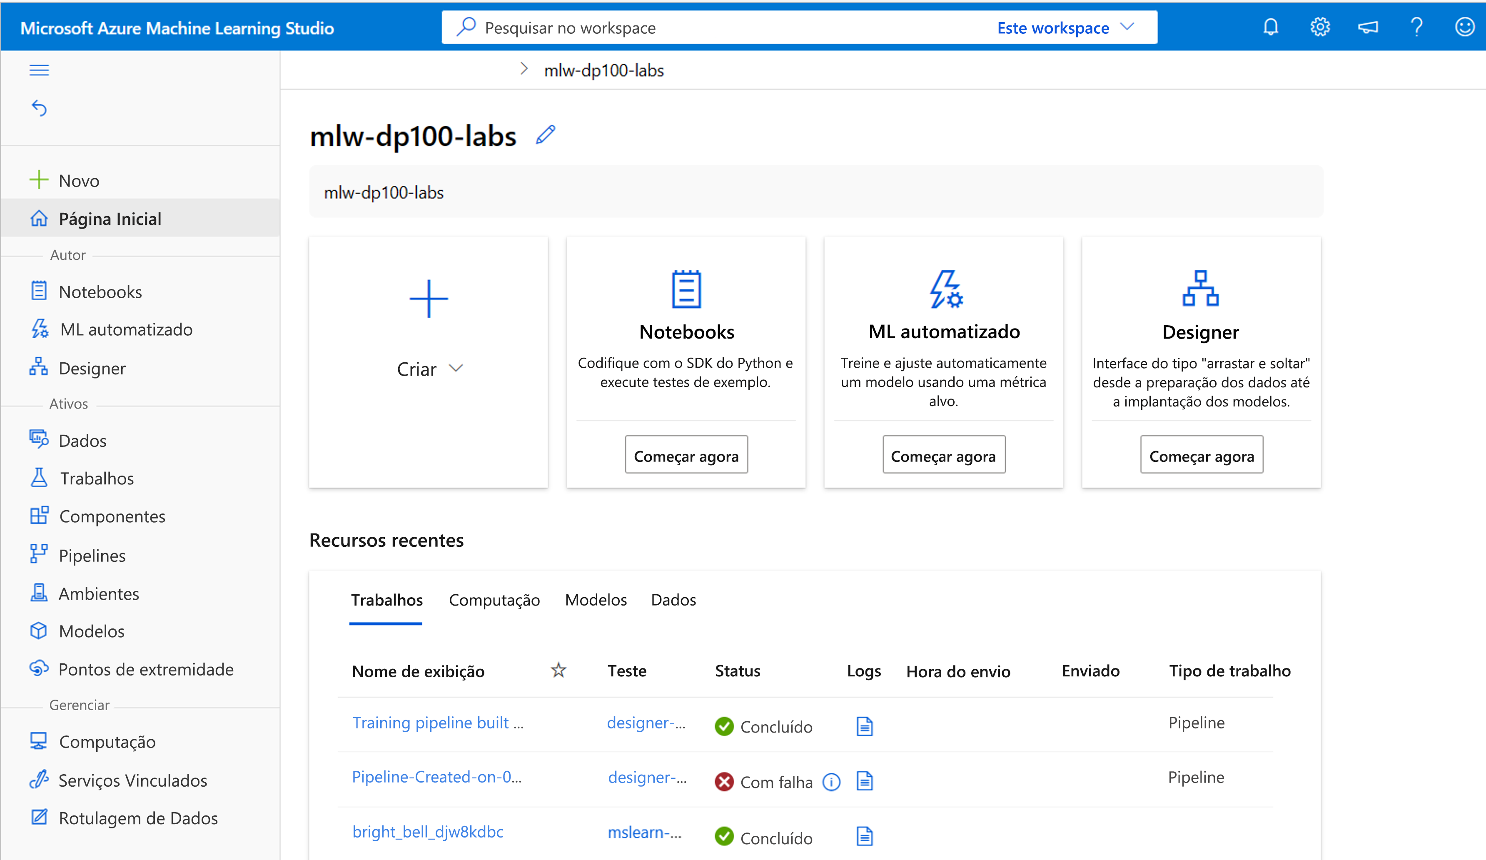Switch to the Computação tab in Recursos recentes
The image size is (1486, 860).
[x=494, y=600]
